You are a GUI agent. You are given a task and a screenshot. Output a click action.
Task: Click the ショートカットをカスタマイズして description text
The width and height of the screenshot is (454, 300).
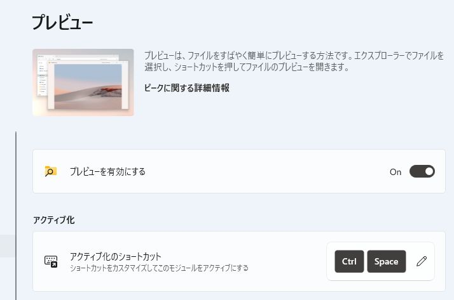159,268
